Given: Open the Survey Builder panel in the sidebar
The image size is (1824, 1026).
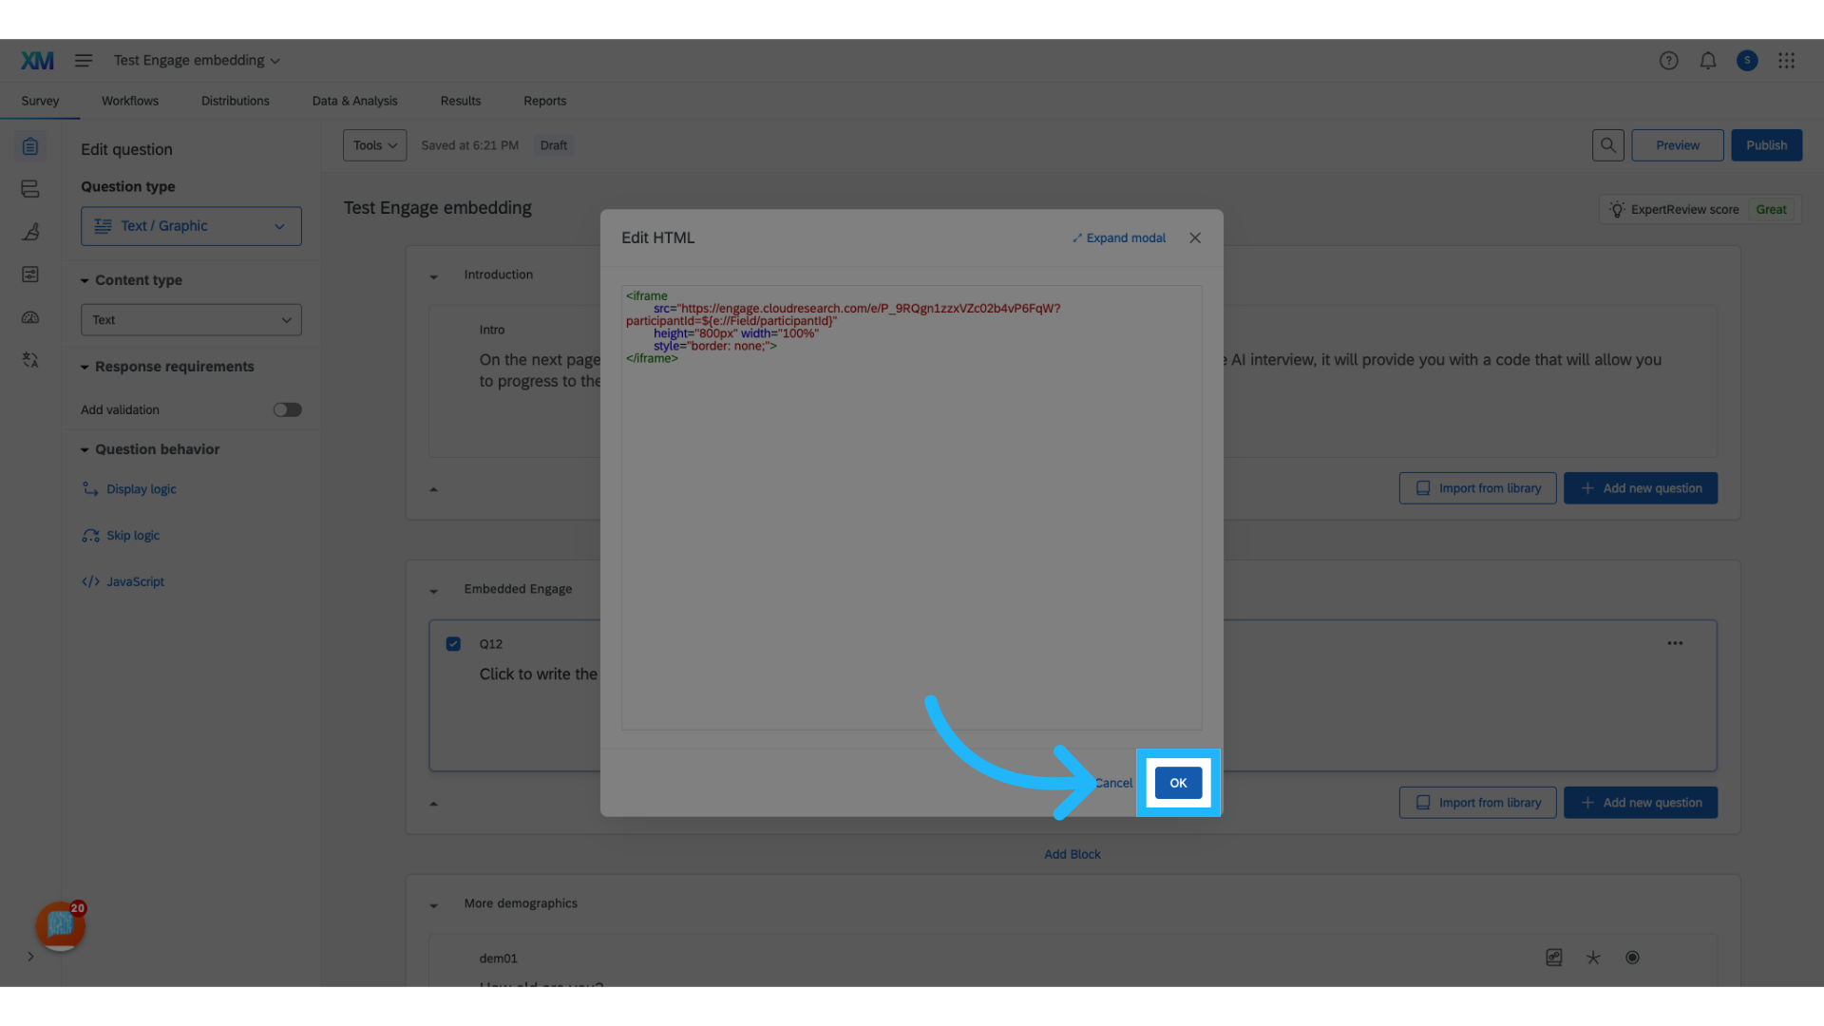Looking at the screenshot, I should 29,145.
